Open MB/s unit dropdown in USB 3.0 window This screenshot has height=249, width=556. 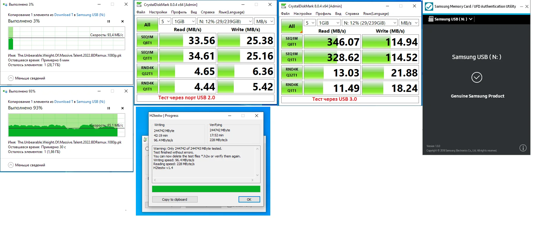(x=409, y=23)
